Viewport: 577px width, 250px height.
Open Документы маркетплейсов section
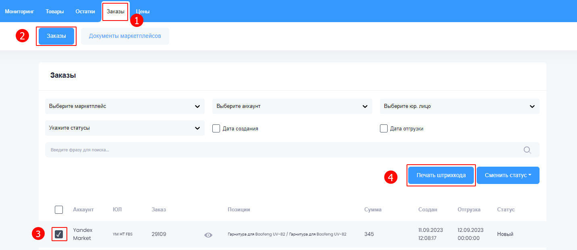click(125, 36)
